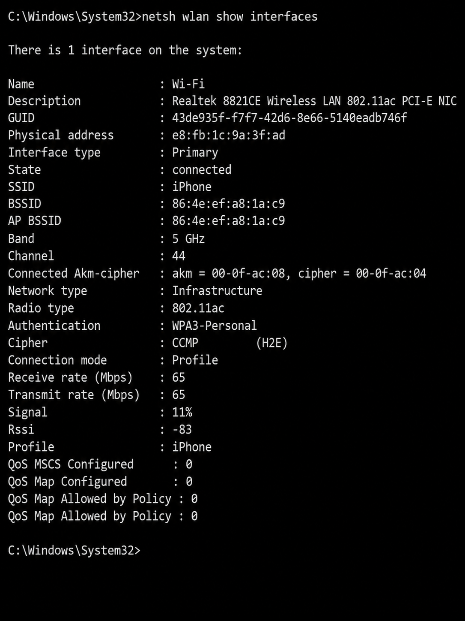Click the GUID value text
This screenshot has height=621, width=465.
[x=289, y=118]
